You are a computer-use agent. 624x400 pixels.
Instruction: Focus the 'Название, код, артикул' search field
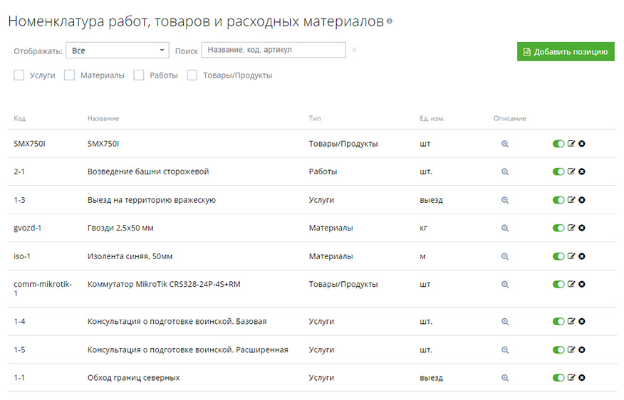point(274,50)
